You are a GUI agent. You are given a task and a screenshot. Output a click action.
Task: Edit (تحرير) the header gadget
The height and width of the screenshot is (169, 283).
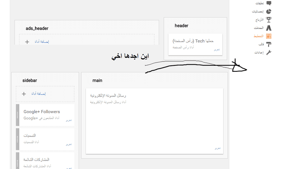[217, 49]
